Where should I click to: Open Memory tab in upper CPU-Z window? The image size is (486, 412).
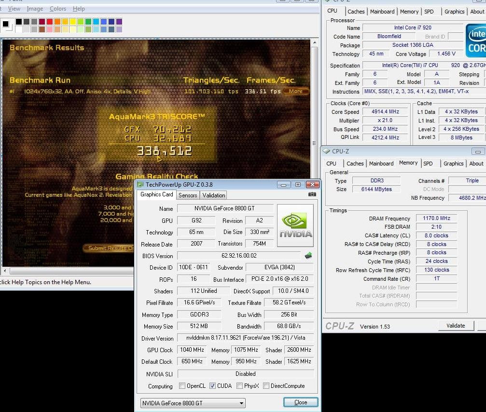tap(409, 12)
